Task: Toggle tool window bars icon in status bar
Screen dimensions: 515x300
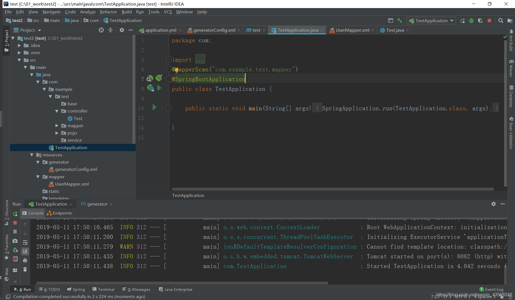Action: click(x=8, y=296)
